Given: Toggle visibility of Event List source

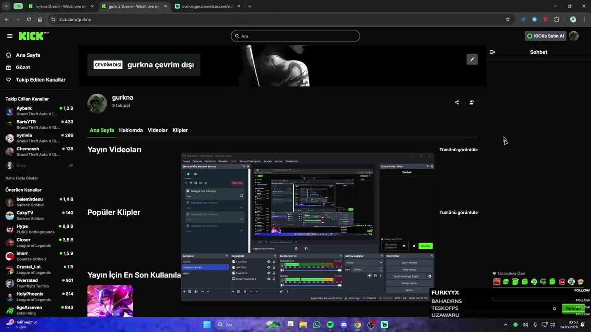Looking at the screenshot, I should tap(269, 273).
